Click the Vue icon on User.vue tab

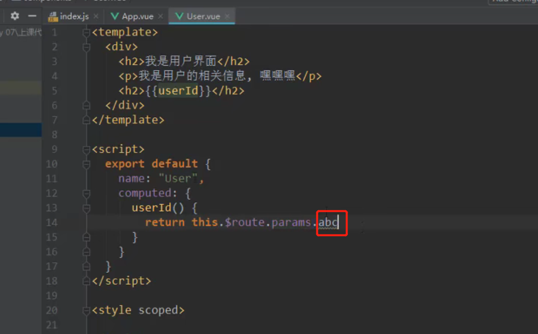point(180,16)
